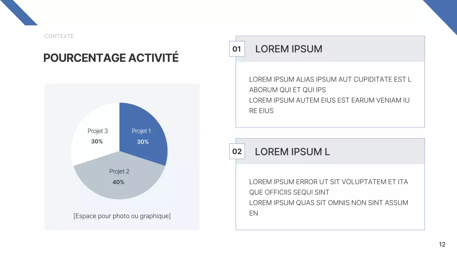457x257 pixels.
Task: Click the slide page number 12
Action: point(442,245)
